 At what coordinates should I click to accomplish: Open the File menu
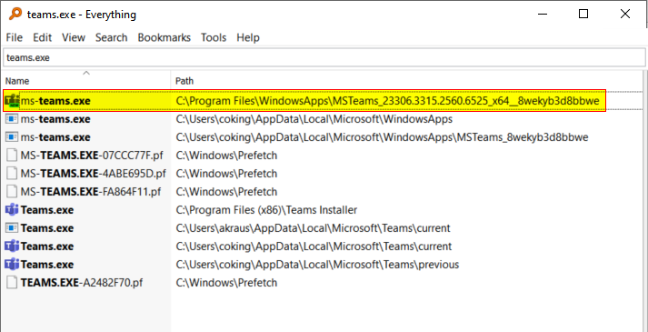[15, 37]
